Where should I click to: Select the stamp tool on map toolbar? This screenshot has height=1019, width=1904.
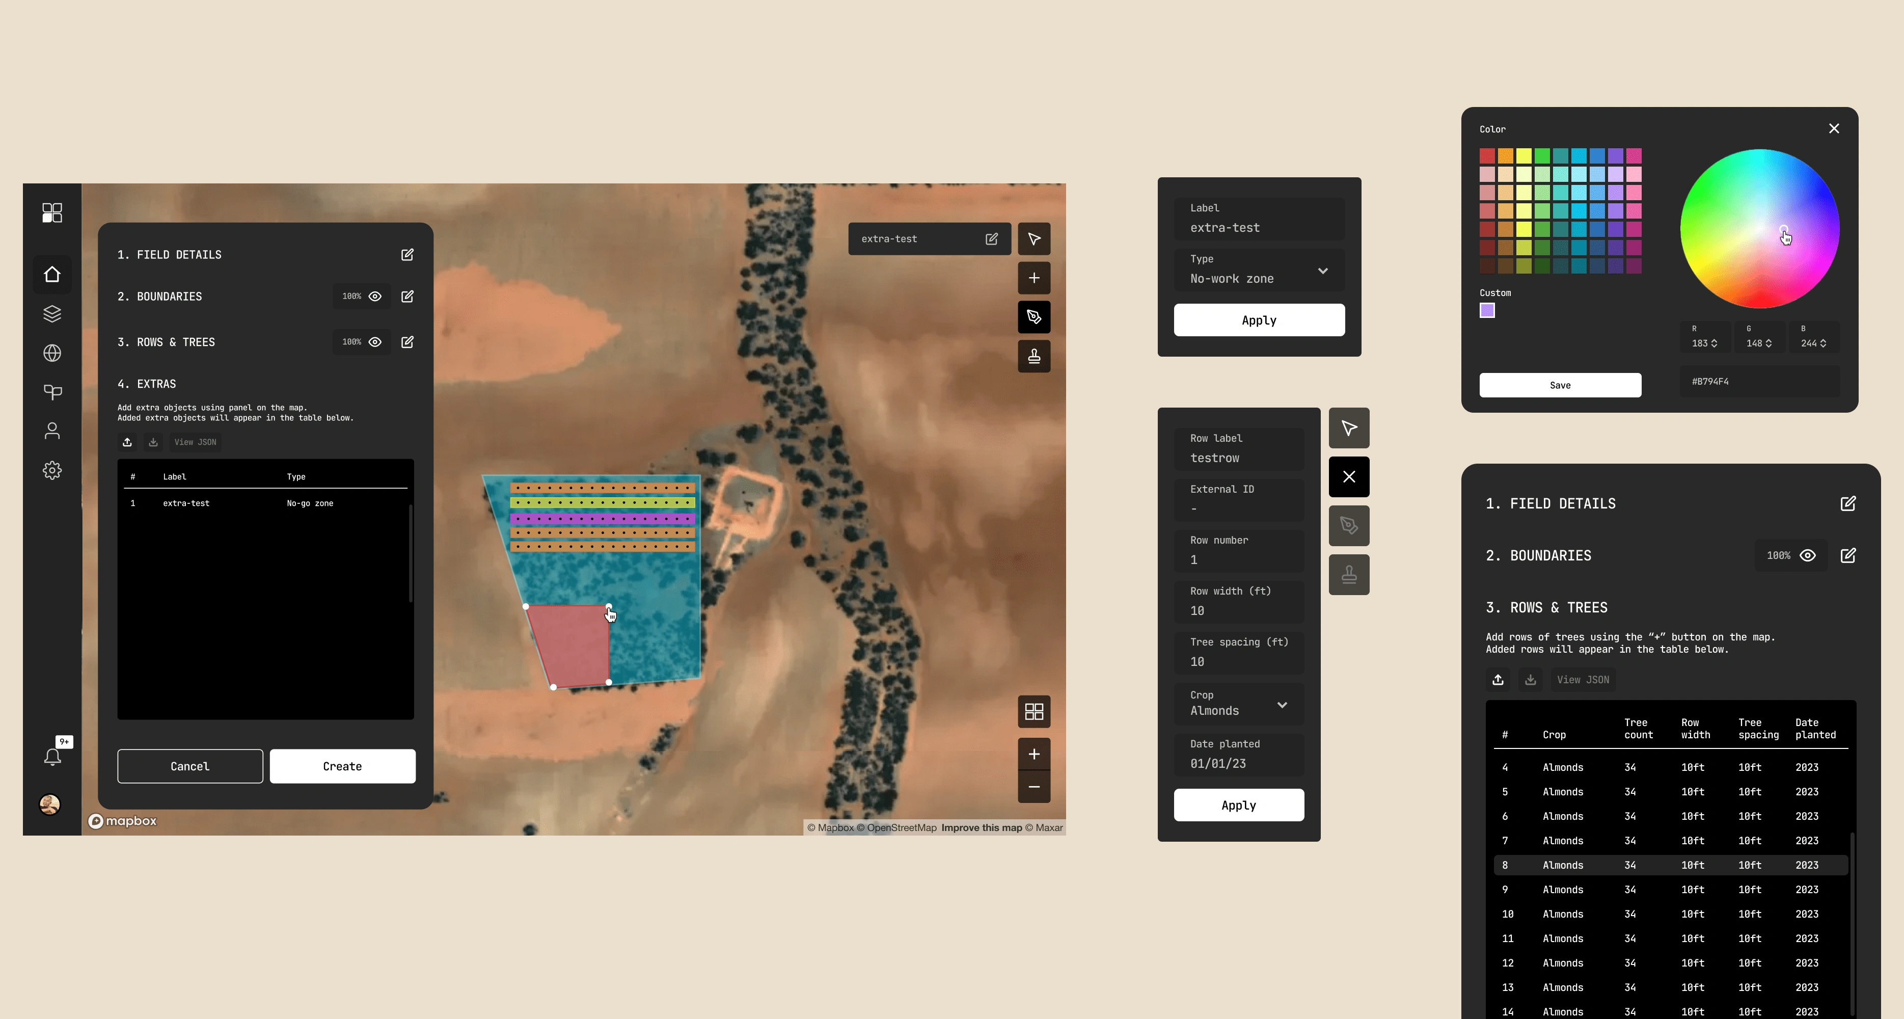(1034, 356)
